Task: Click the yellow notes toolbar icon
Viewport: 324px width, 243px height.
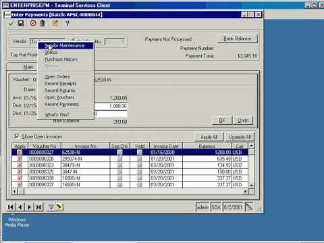Action: pyautogui.click(x=55, y=23)
